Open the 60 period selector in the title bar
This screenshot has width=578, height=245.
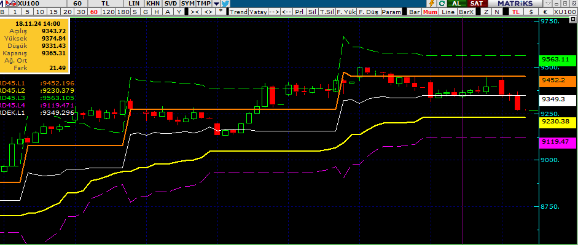click(77, 3)
